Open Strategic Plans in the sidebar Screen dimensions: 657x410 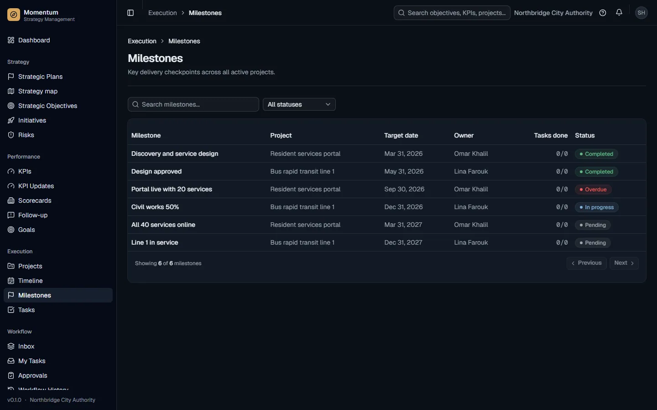click(x=58, y=77)
